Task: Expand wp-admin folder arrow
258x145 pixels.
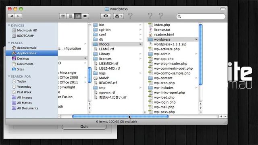Action: 196,54
